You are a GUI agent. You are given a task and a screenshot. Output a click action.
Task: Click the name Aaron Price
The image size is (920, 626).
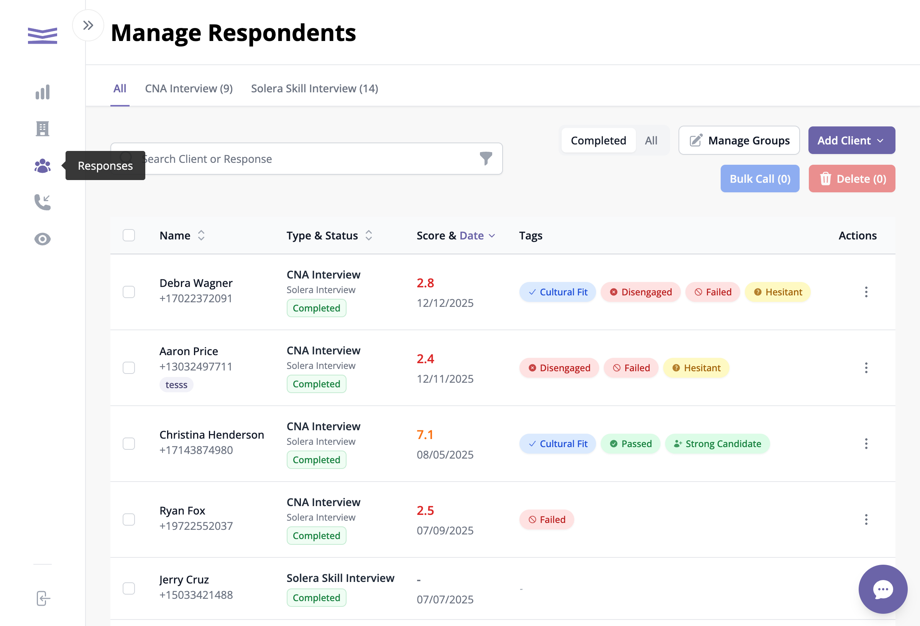click(189, 351)
